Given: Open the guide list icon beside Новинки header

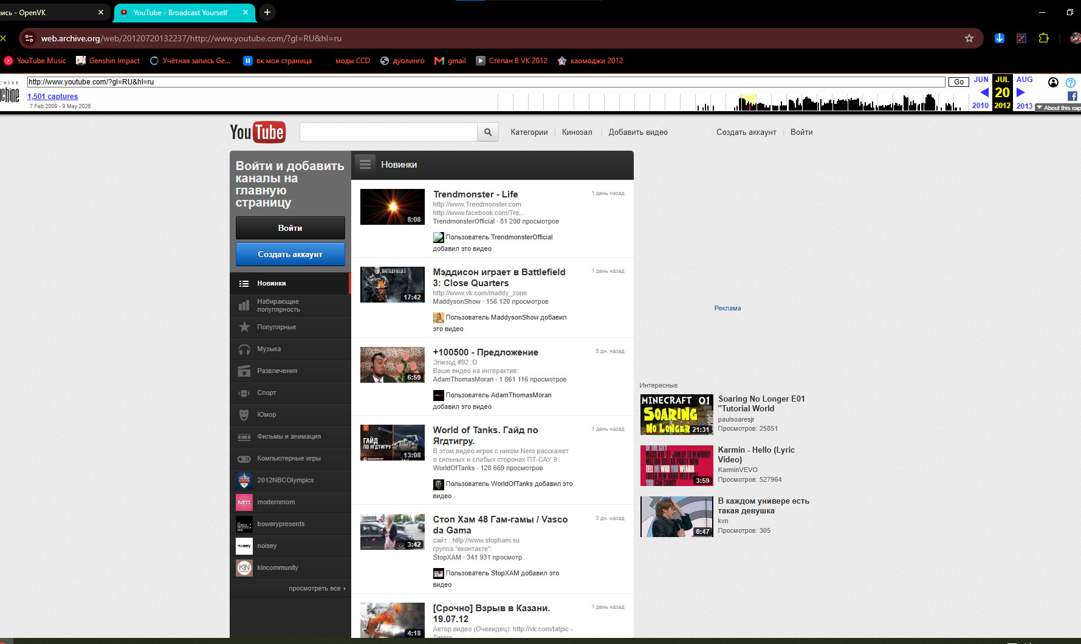Looking at the screenshot, I should pyautogui.click(x=365, y=165).
